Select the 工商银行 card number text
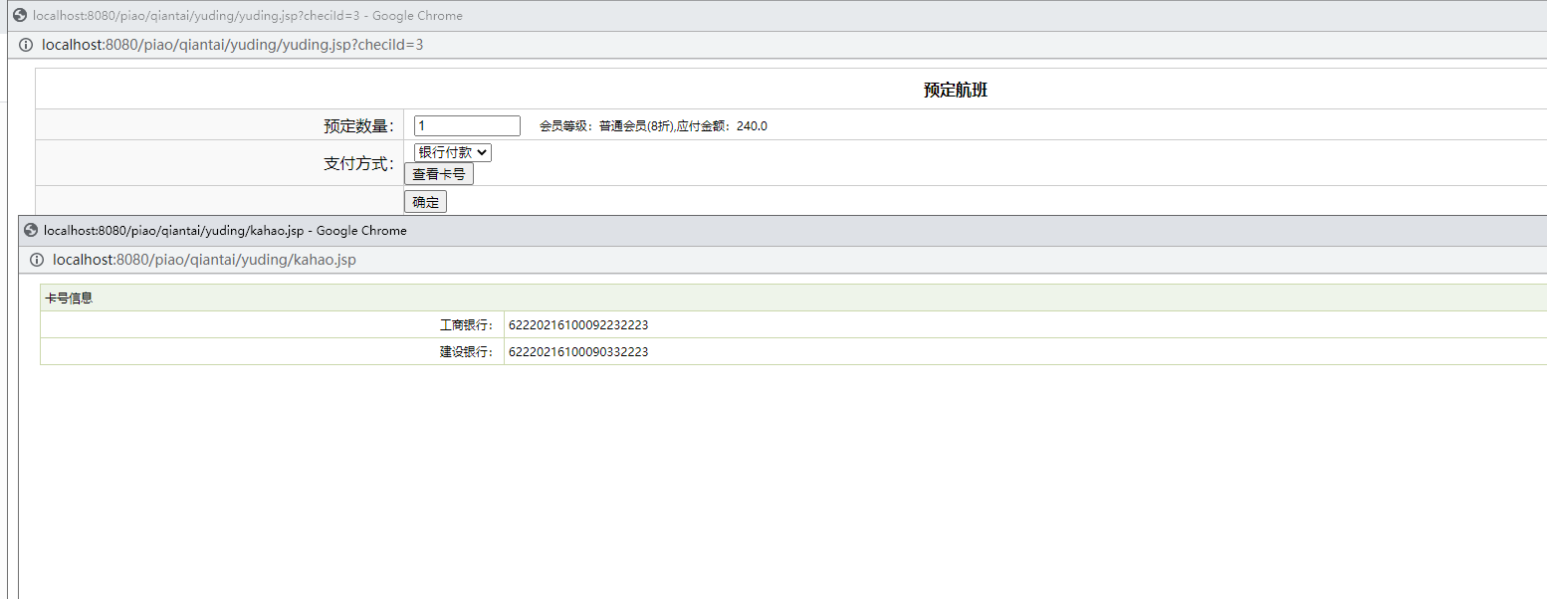This screenshot has width=1547, height=599. [x=577, y=324]
